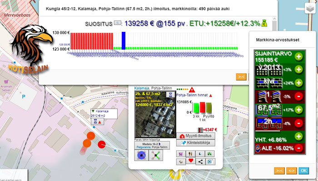Click the red-green cross comparison icon
318x181 pixels.
[x=156, y=156]
